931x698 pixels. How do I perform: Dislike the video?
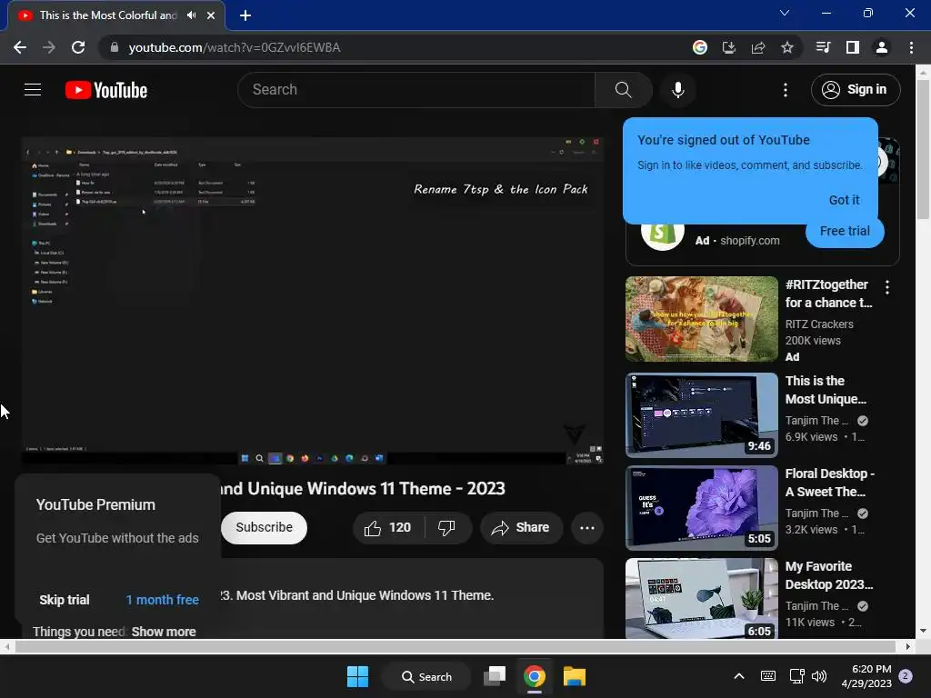[x=446, y=528]
